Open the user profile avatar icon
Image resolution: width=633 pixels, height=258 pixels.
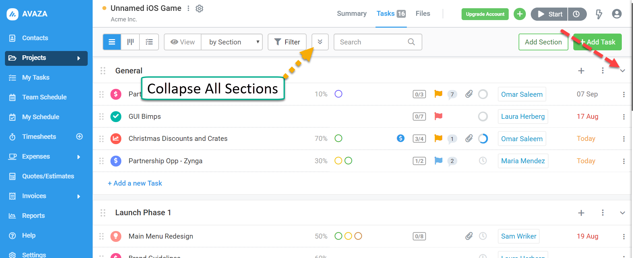617,14
